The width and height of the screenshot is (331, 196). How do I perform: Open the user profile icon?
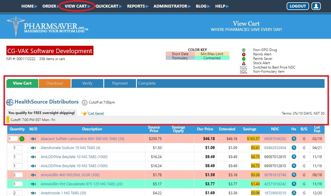point(316,6)
